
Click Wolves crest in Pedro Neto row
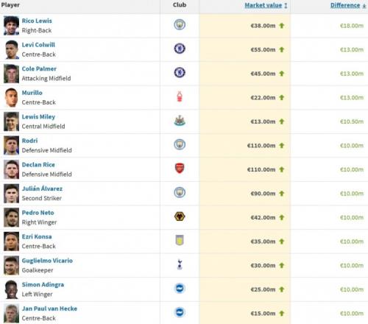click(x=180, y=216)
